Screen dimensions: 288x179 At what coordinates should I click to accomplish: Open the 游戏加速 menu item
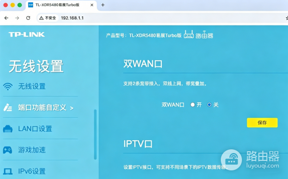[32, 150]
